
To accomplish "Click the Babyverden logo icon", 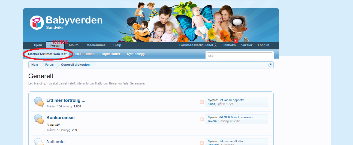I will click(x=37, y=23).
